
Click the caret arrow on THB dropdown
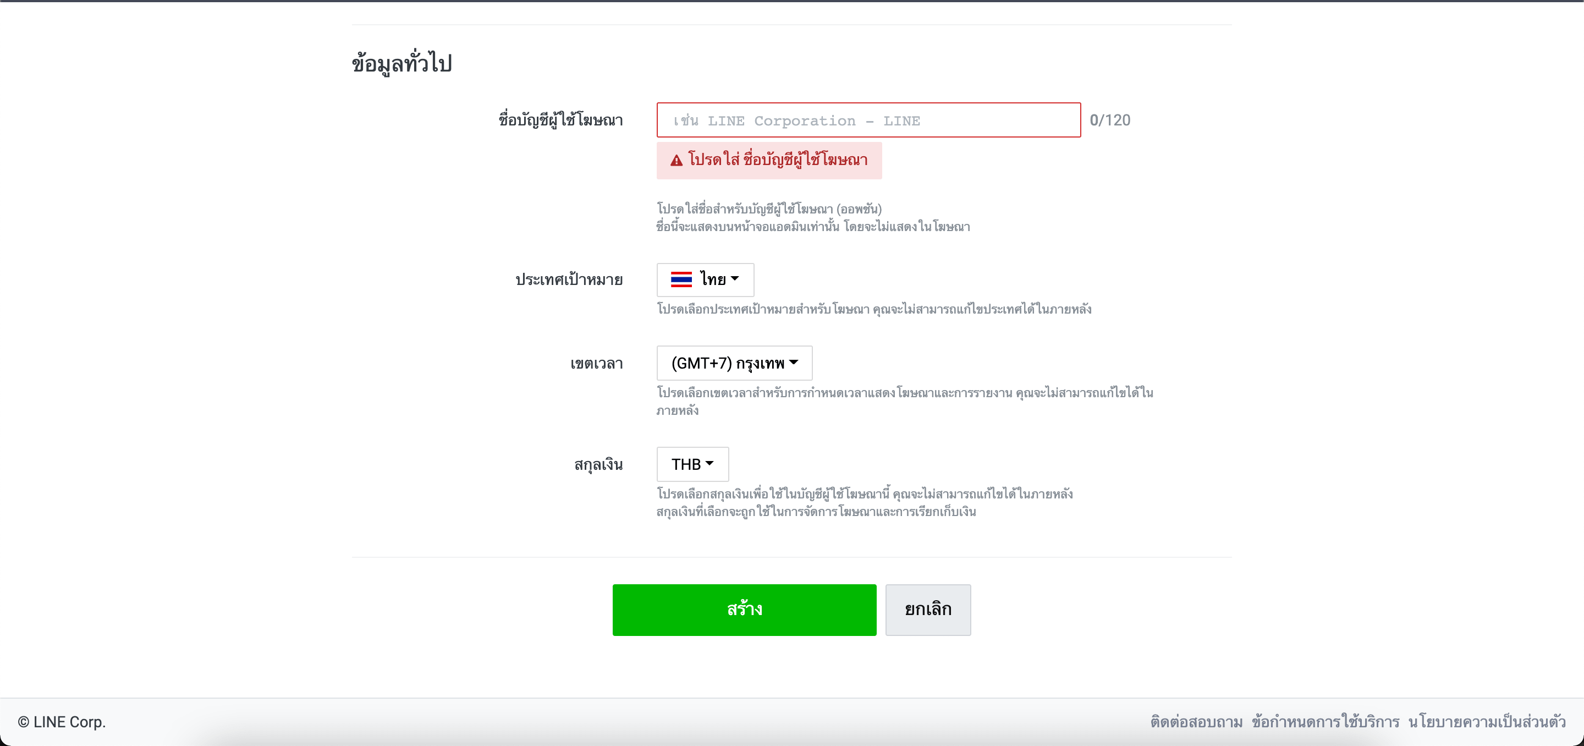[710, 464]
